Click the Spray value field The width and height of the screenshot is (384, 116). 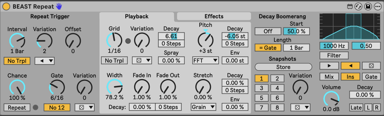coord(171,60)
